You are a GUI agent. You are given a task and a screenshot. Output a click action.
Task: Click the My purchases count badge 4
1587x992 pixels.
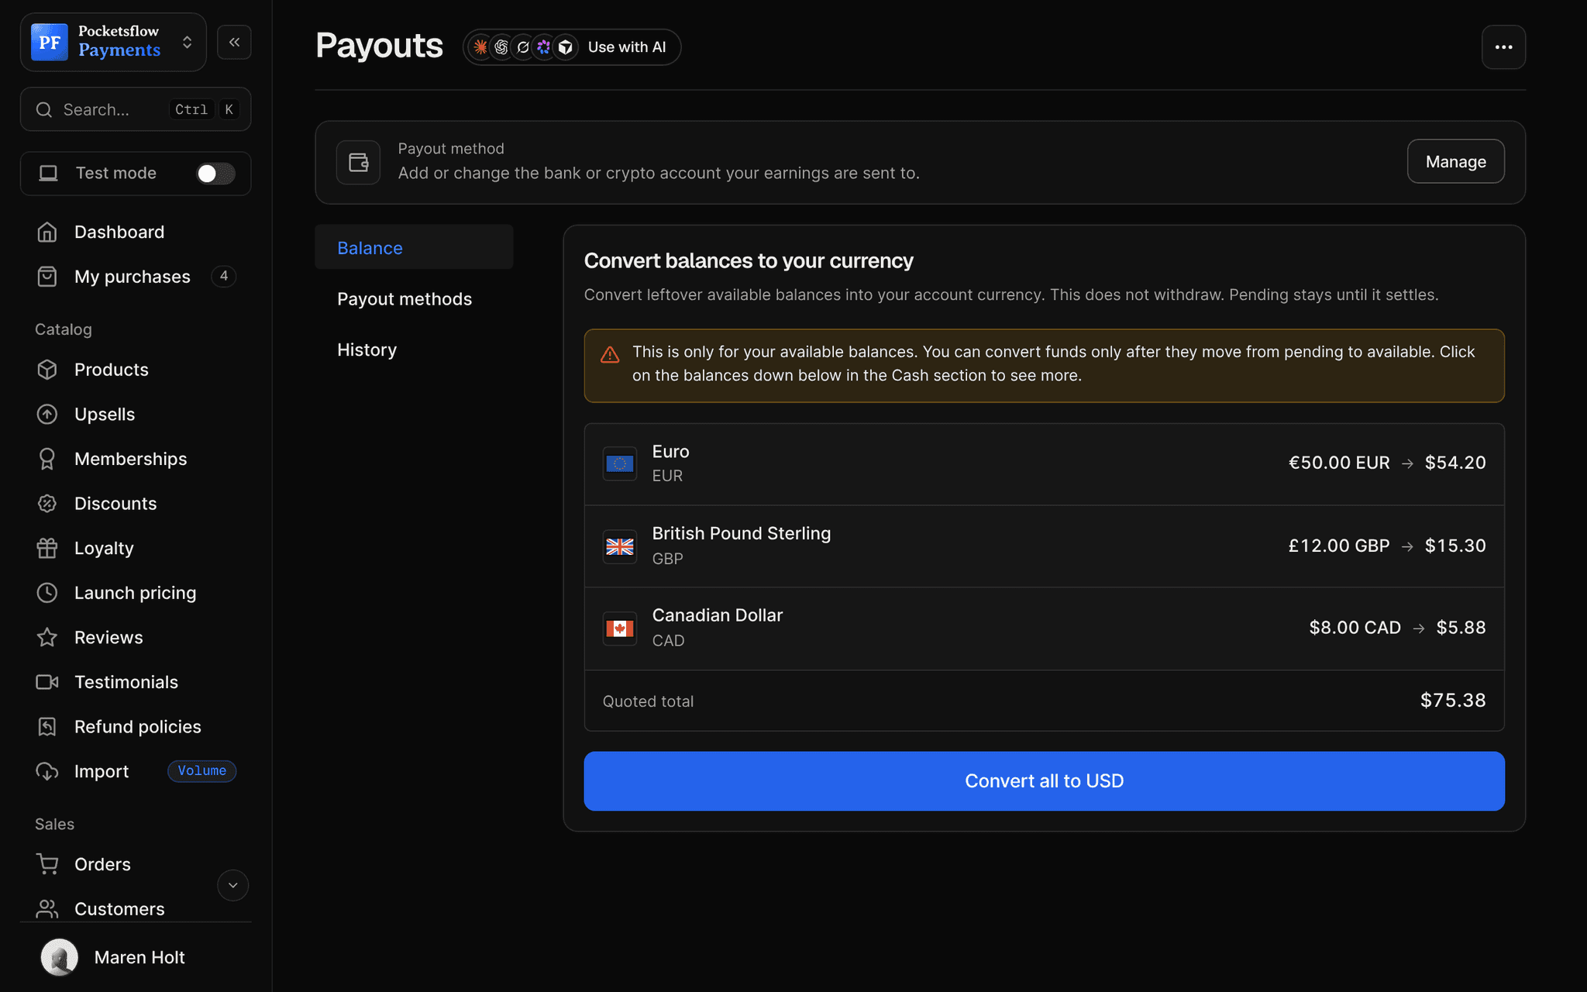(224, 276)
